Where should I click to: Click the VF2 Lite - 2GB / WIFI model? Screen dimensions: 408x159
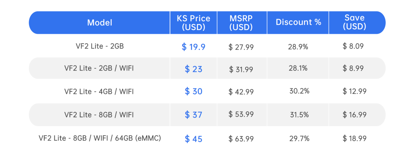click(x=99, y=68)
